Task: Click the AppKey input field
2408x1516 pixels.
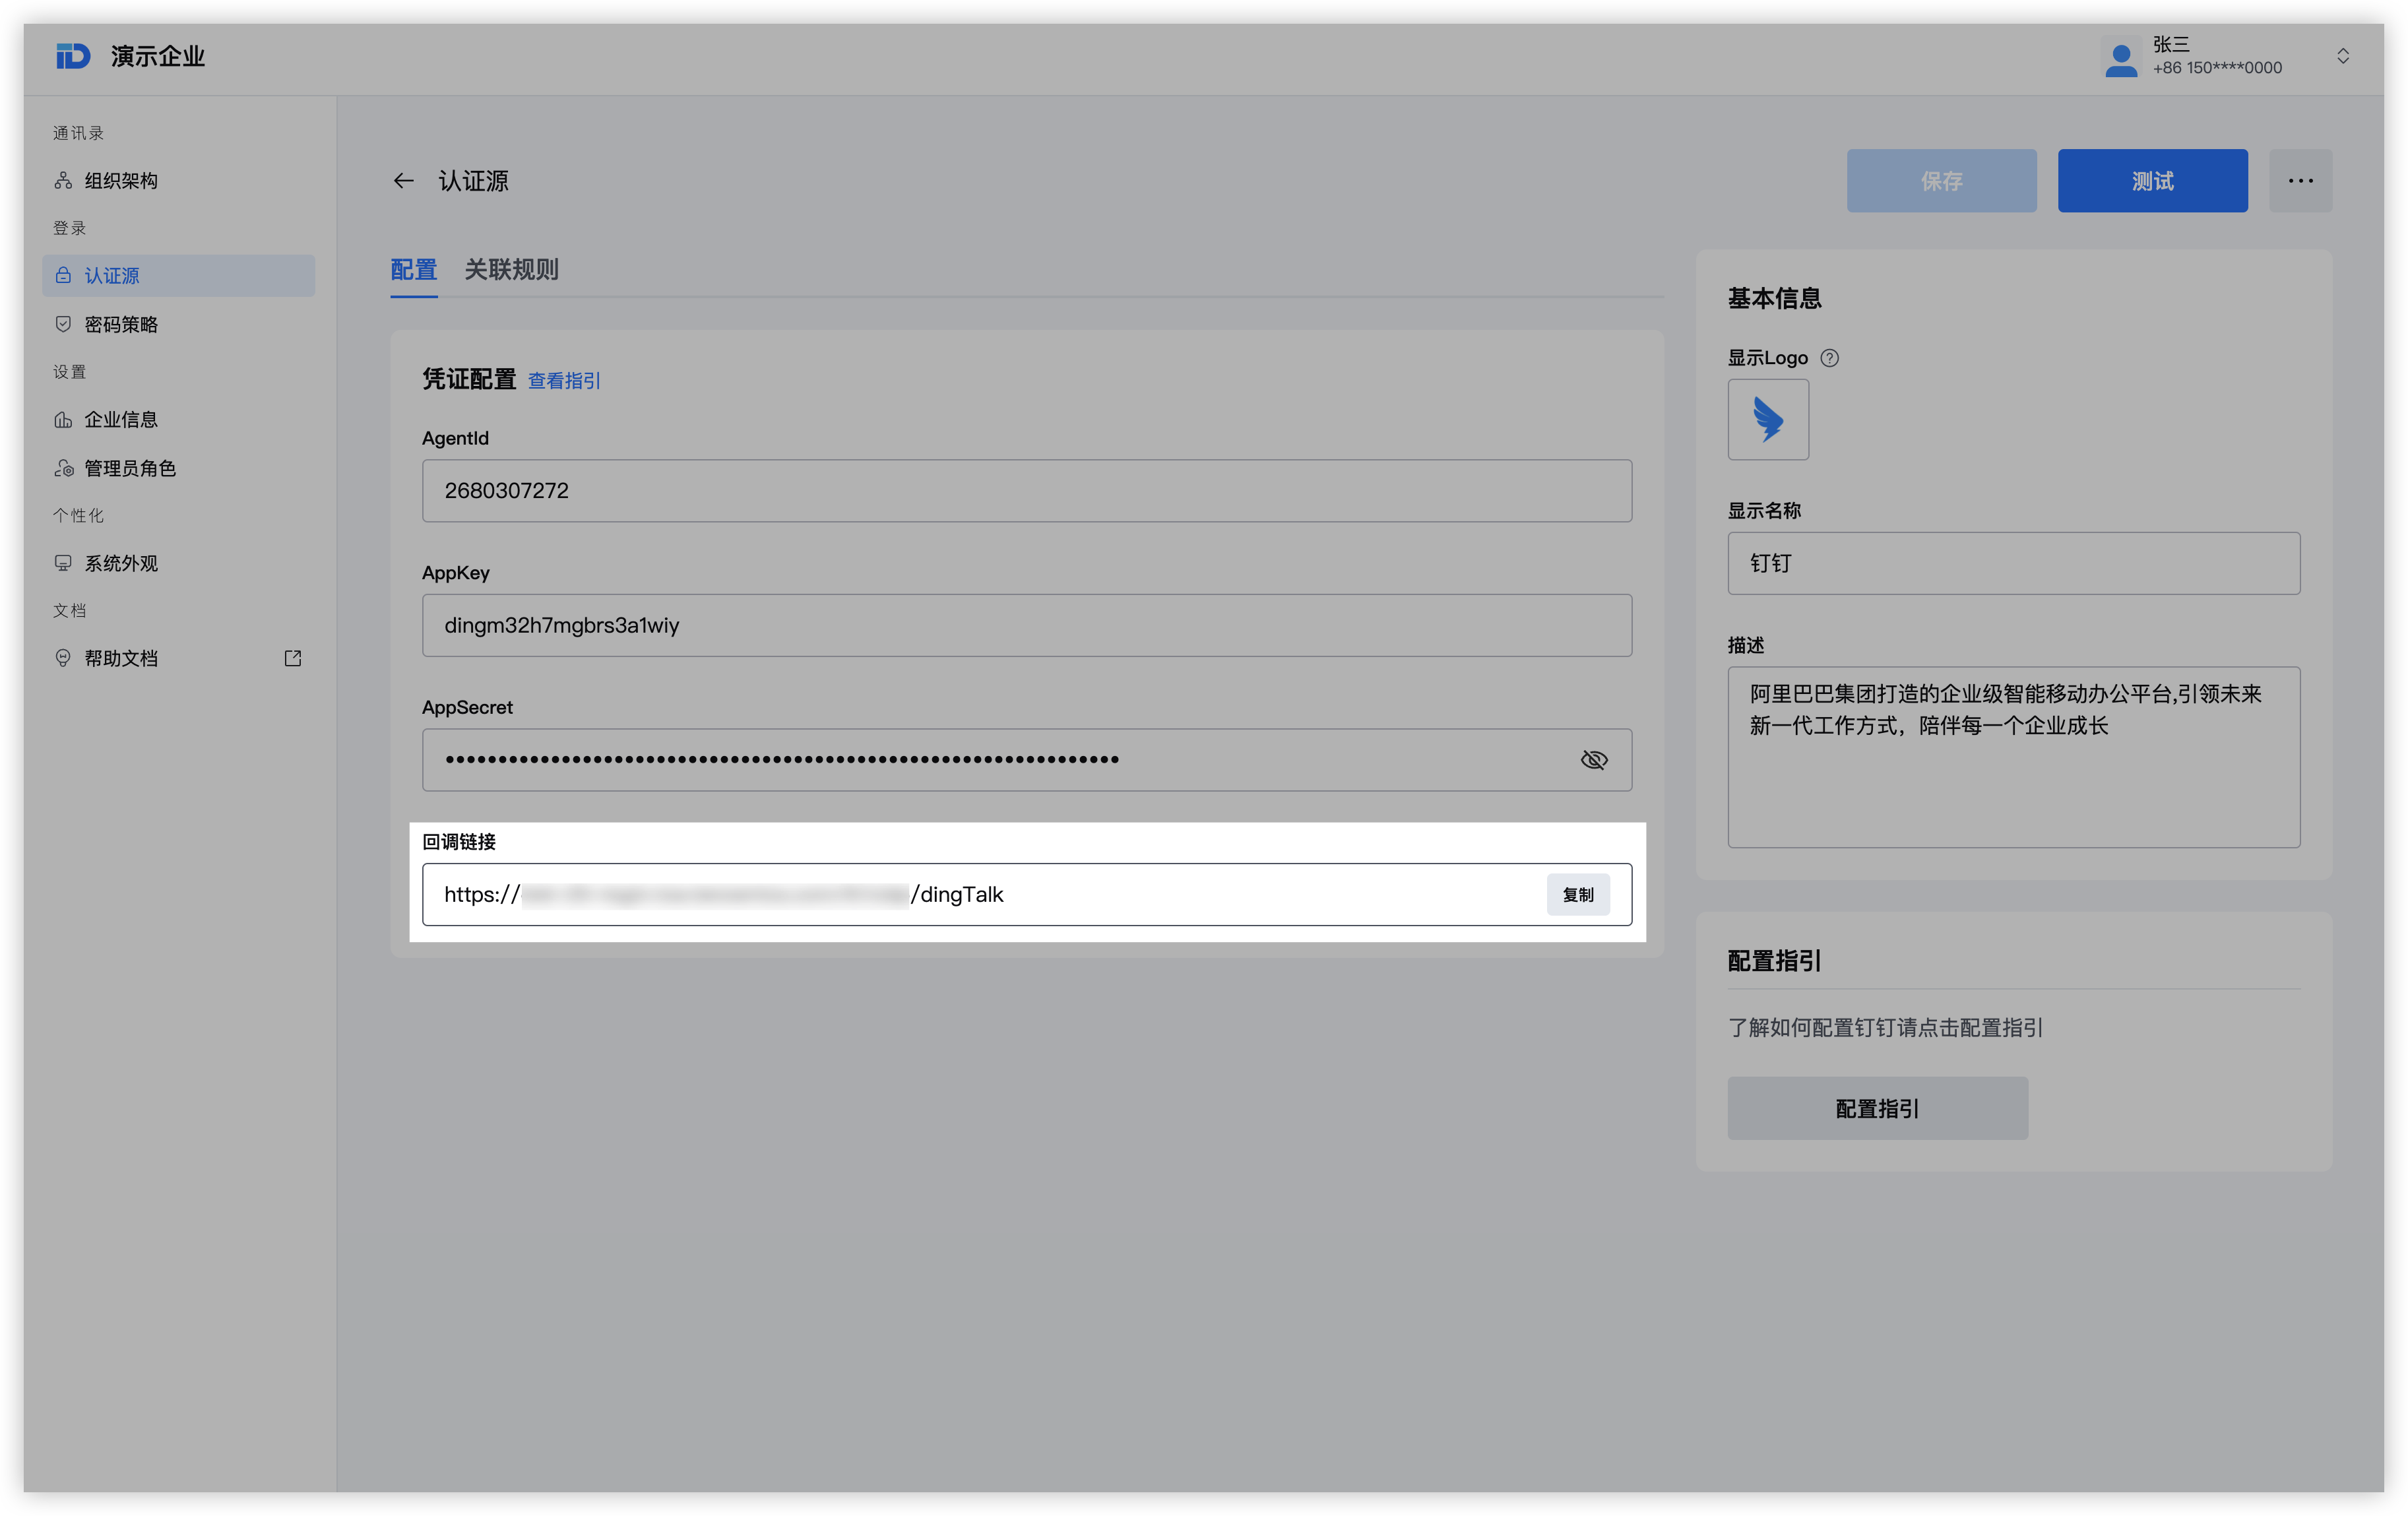Action: pyautogui.click(x=1027, y=625)
